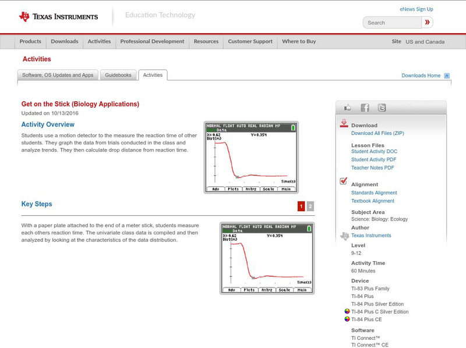The image size is (466, 348).
Task: Download All Files (ZIP)
Action: pos(379,133)
